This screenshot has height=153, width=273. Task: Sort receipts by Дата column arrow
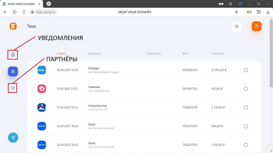pyautogui.click(x=58, y=54)
